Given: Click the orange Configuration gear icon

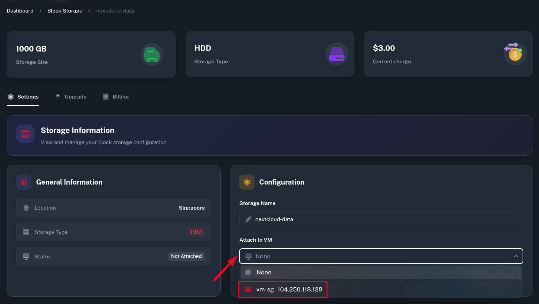Looking at the screenshot, I should (247, 182).
